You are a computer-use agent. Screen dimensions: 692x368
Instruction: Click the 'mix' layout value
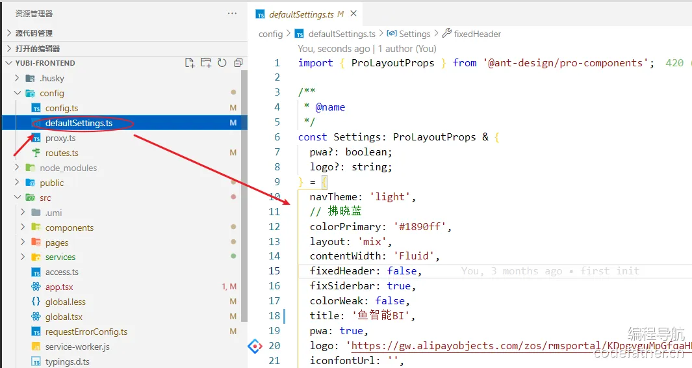pos(372,242)
